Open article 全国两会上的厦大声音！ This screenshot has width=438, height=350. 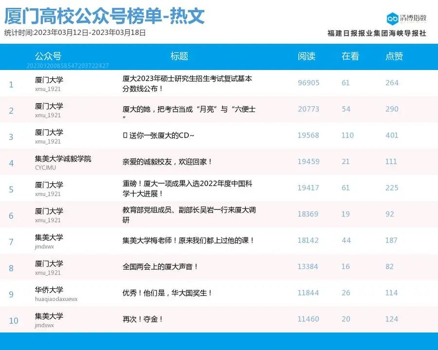point(160,266)
